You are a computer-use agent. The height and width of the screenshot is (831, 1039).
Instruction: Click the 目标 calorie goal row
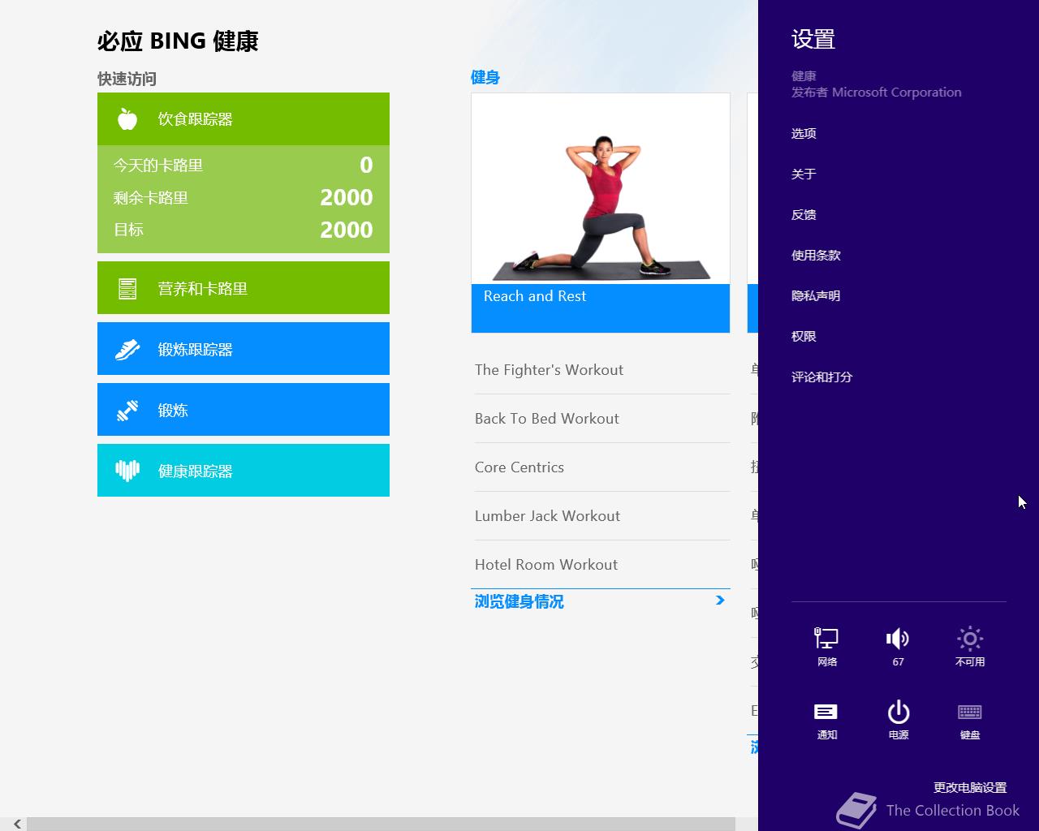pos(244,230)
